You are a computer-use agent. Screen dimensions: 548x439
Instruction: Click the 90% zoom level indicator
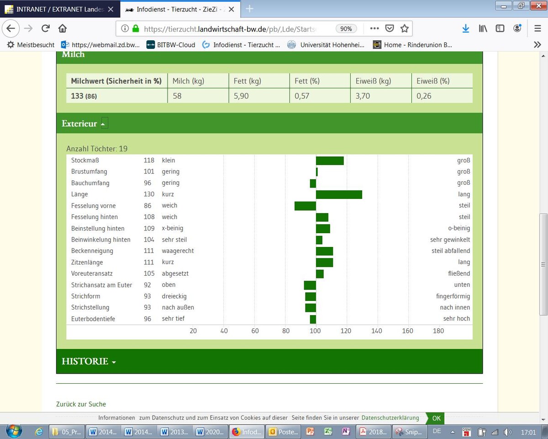(346, 28)
